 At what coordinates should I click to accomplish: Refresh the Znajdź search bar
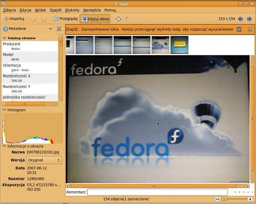tap(239, 29)
